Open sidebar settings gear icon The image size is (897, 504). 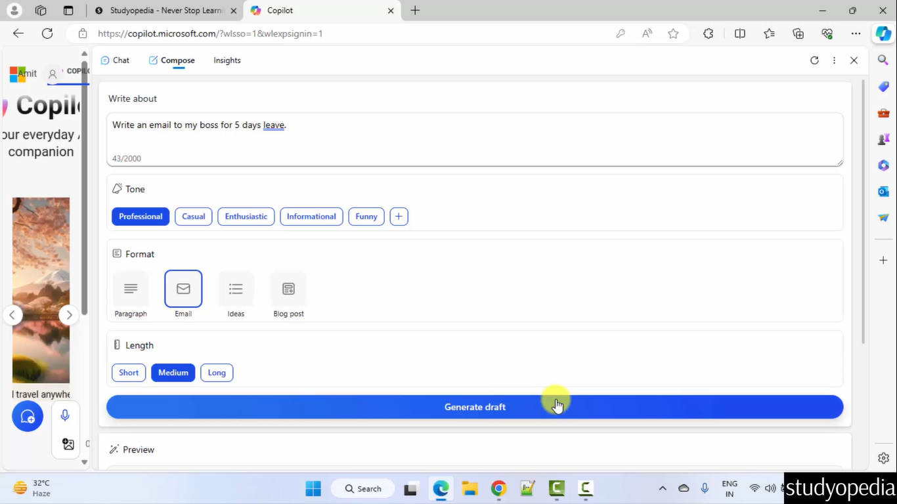click(883, 458)
